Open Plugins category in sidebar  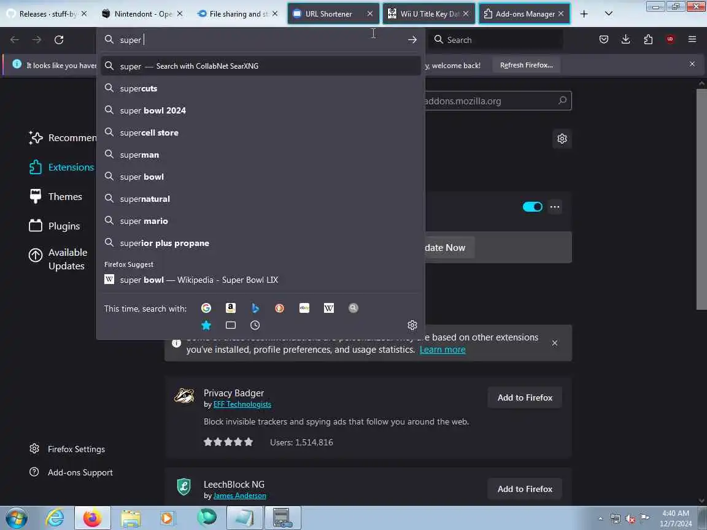(55, 226)
